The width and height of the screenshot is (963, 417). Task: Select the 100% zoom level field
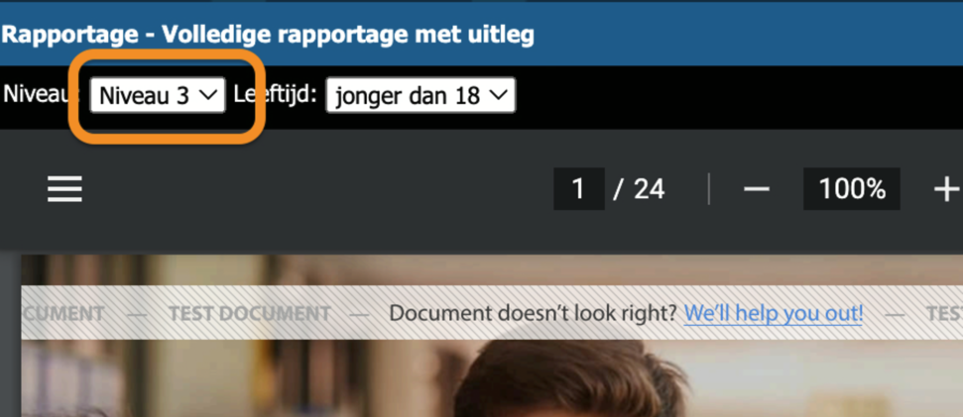coord(851,189)
